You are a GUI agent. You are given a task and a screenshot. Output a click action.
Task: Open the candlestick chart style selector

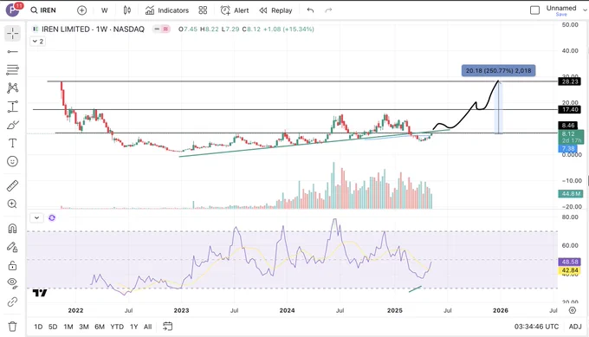point(127,10)
